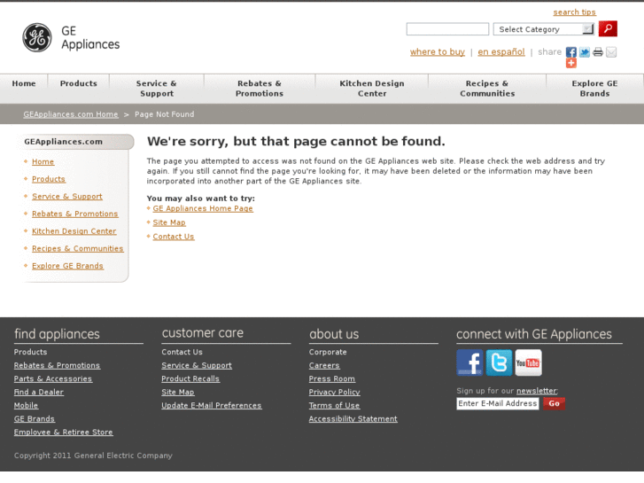
Task: Click the Update E-Mail Preferences link
Action: click(212, 405)
